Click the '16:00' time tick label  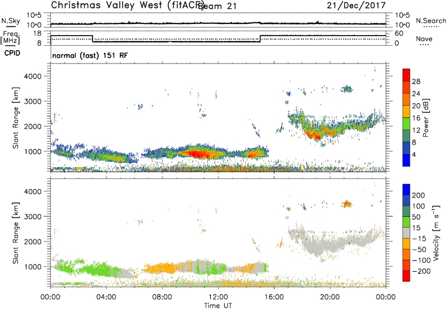(x=274, y=297)
